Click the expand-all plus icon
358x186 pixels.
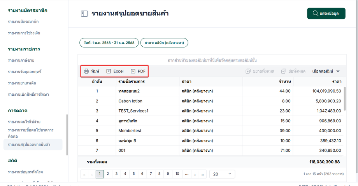(248, 71)
